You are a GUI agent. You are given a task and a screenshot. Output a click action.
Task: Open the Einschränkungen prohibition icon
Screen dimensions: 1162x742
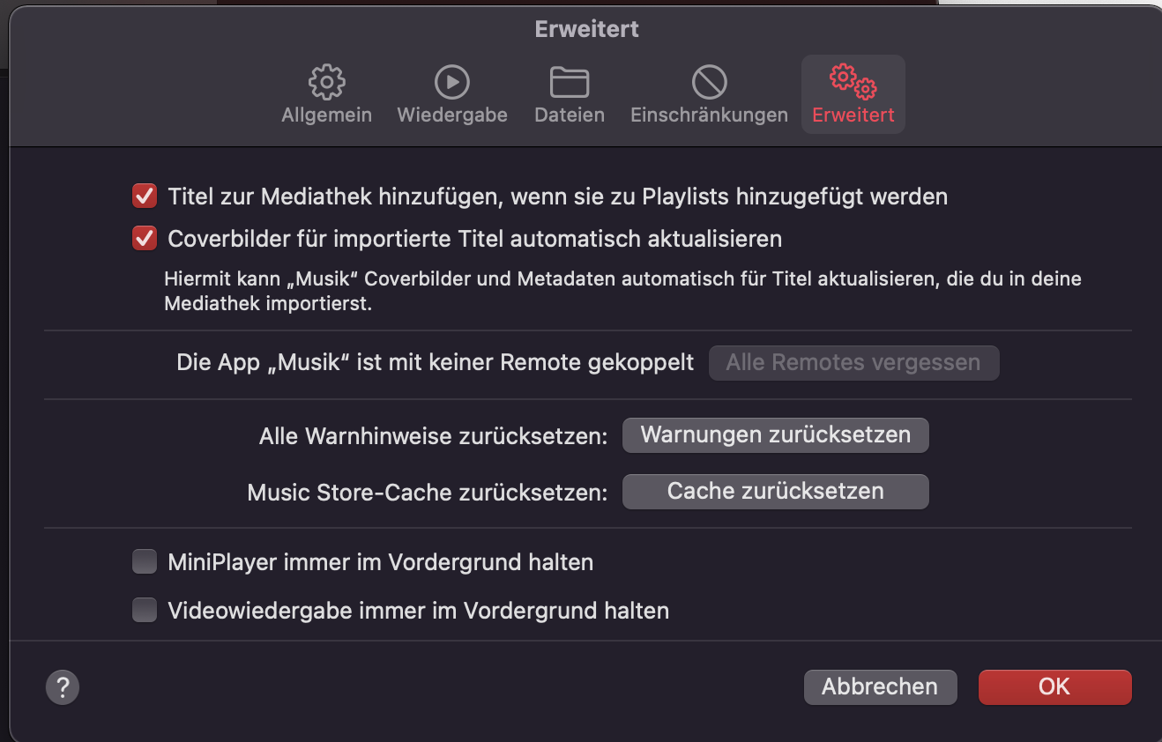point(709,82)
